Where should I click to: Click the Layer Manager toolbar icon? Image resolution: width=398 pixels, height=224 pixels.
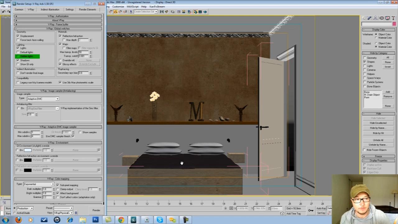173,12
